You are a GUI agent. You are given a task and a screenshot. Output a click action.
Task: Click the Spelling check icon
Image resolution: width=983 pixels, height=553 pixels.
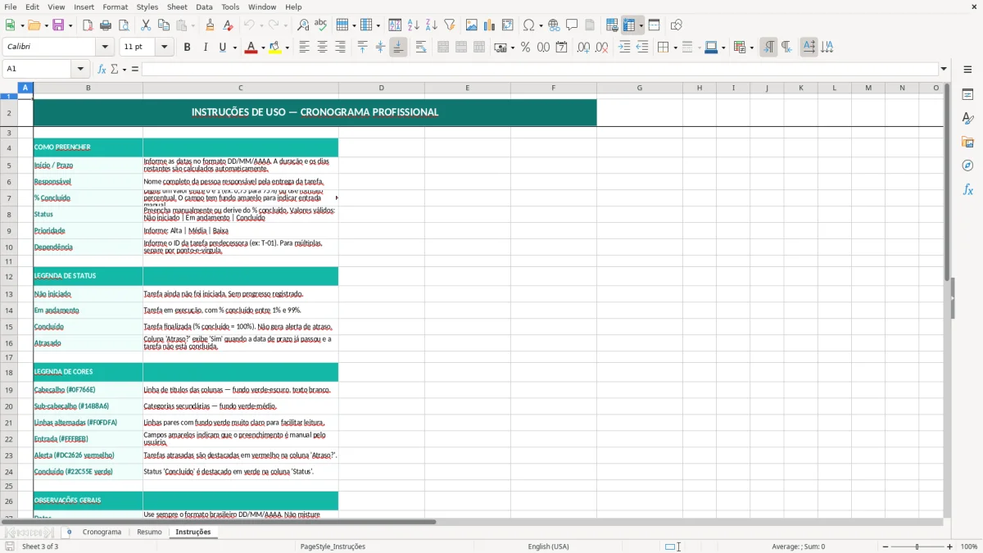(321, 25)
